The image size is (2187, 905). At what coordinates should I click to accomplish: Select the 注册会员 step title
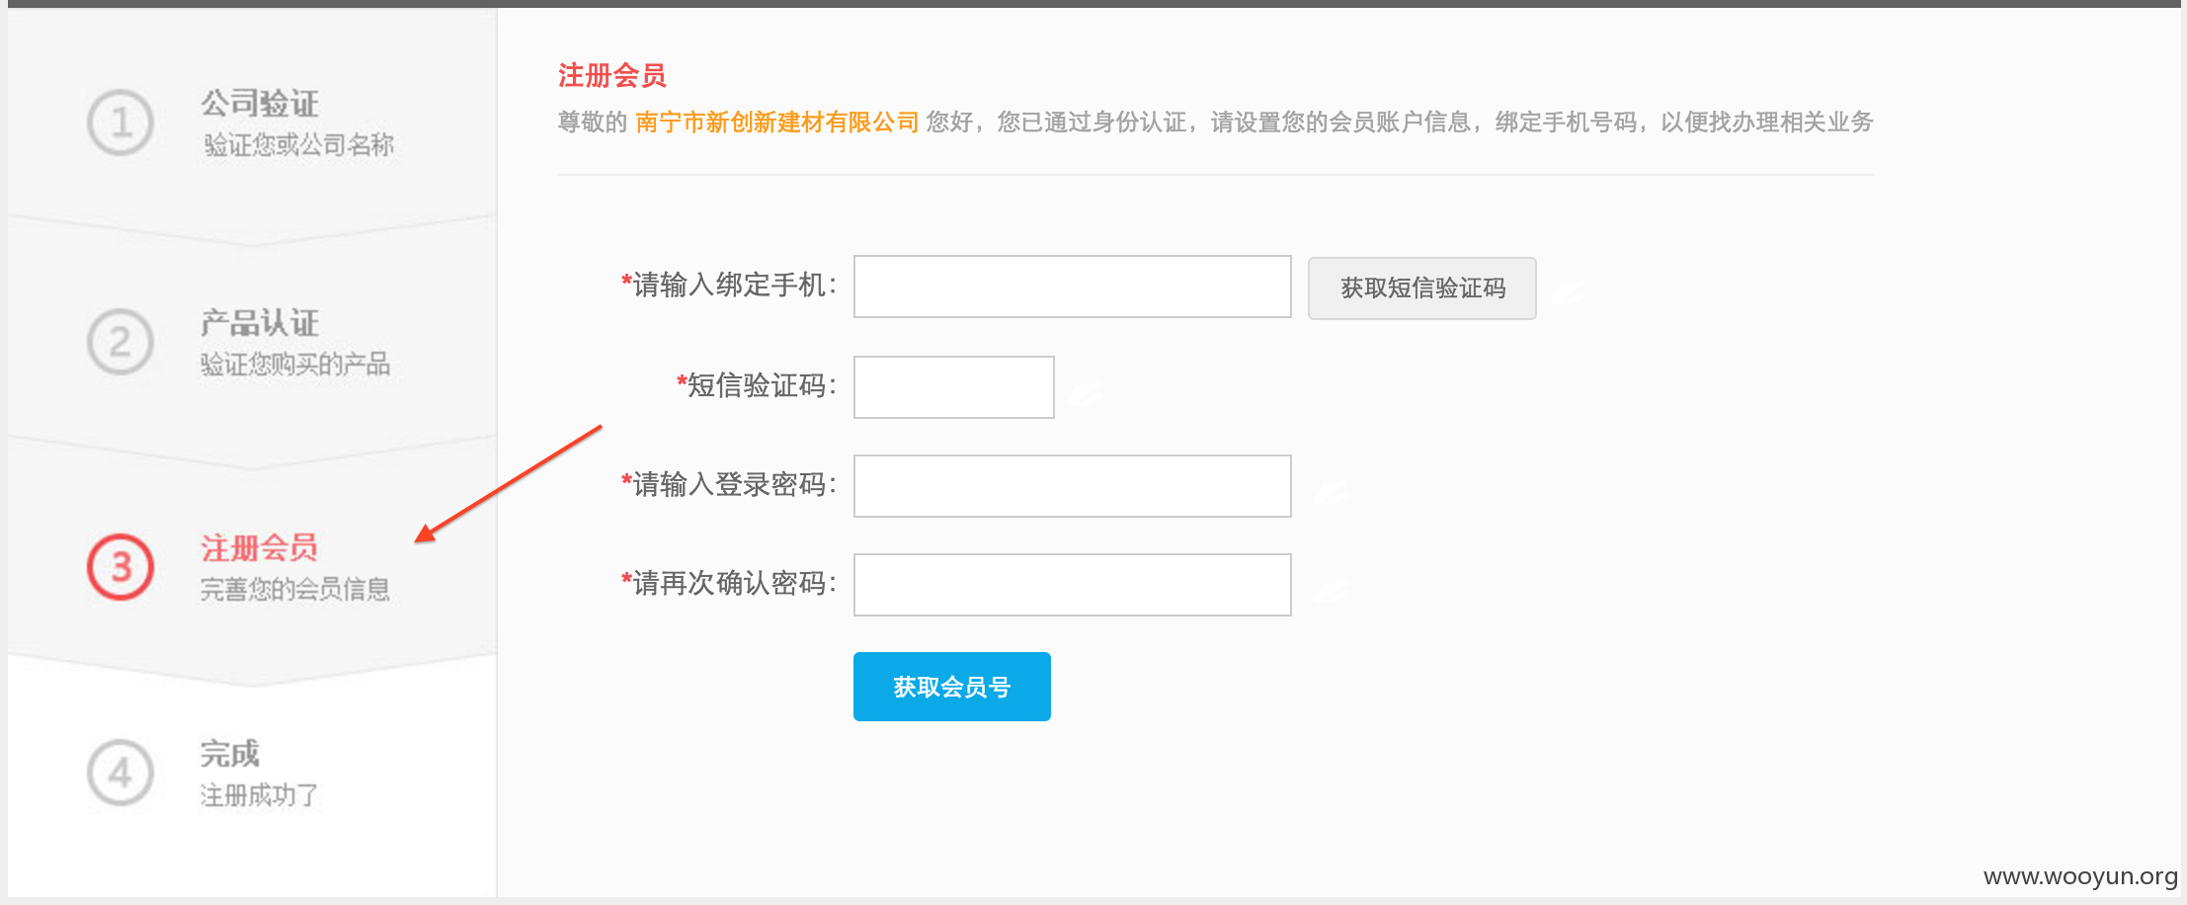click(x=259, y=547)
